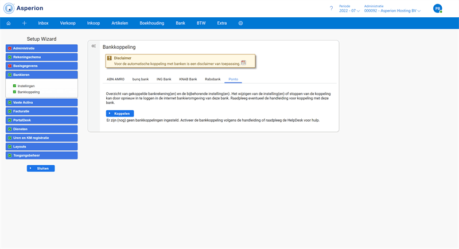Expand Uren en KM registratie section
This screenshot has width=459, height=249.
point(41,138)
